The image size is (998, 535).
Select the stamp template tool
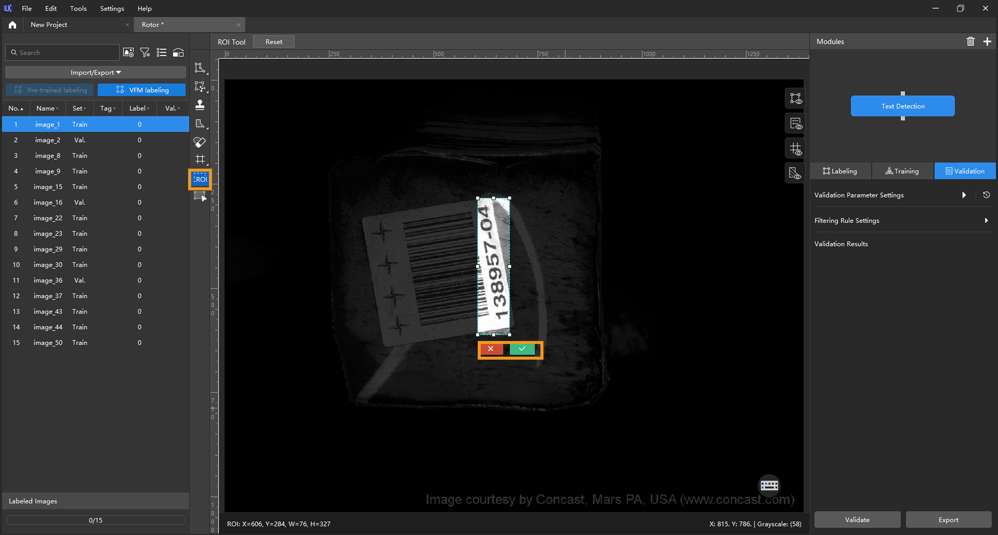tap(200, 105)
